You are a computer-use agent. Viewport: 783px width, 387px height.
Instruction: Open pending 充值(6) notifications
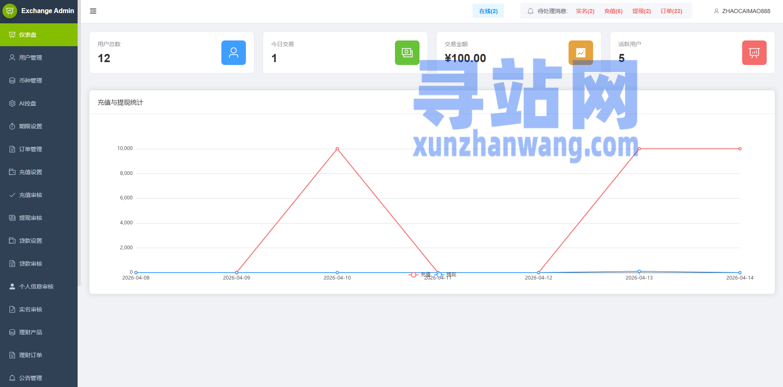click(x=613, y=11)
